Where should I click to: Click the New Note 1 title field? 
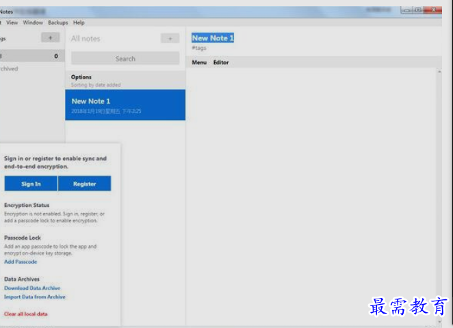click(x=213, y=38)
